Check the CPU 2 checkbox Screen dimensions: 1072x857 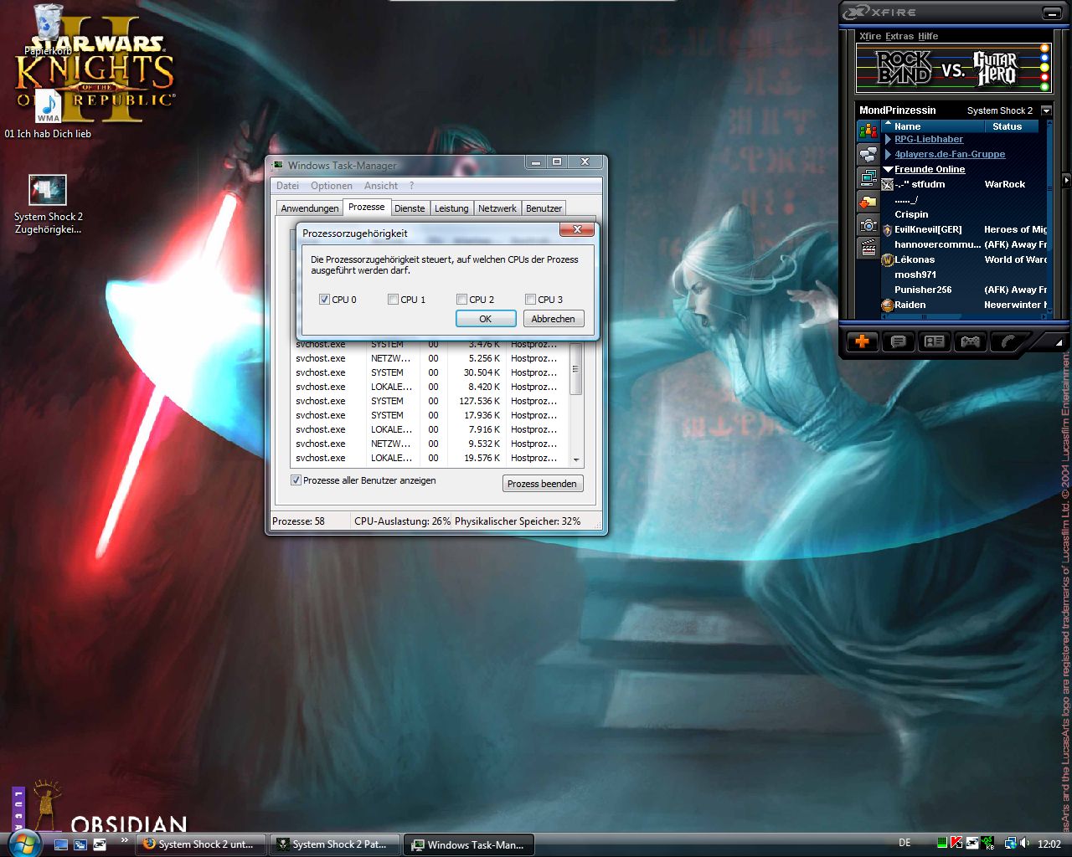coord(461,299)
